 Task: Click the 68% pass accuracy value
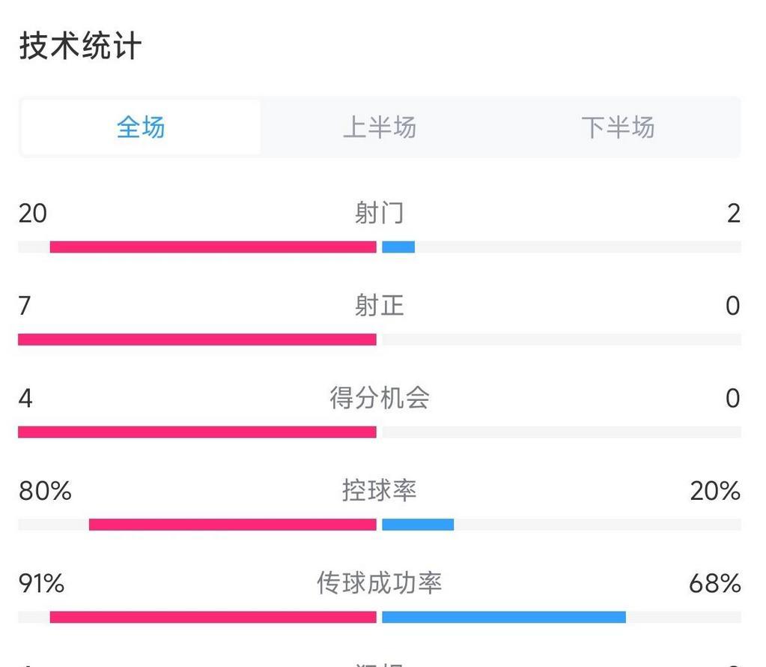click(714, 583)
